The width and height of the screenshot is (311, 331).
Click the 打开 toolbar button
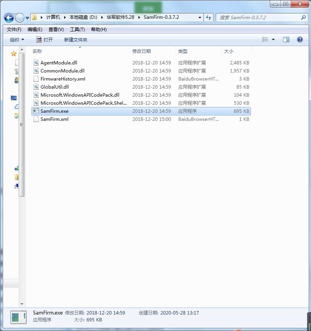coord(45,40)
